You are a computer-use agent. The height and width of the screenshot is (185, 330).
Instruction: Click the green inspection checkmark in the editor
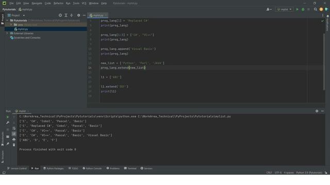click(322, 21)
